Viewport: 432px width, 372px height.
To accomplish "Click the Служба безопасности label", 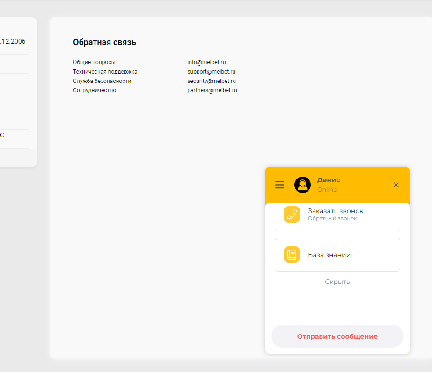I will point(102,81).
